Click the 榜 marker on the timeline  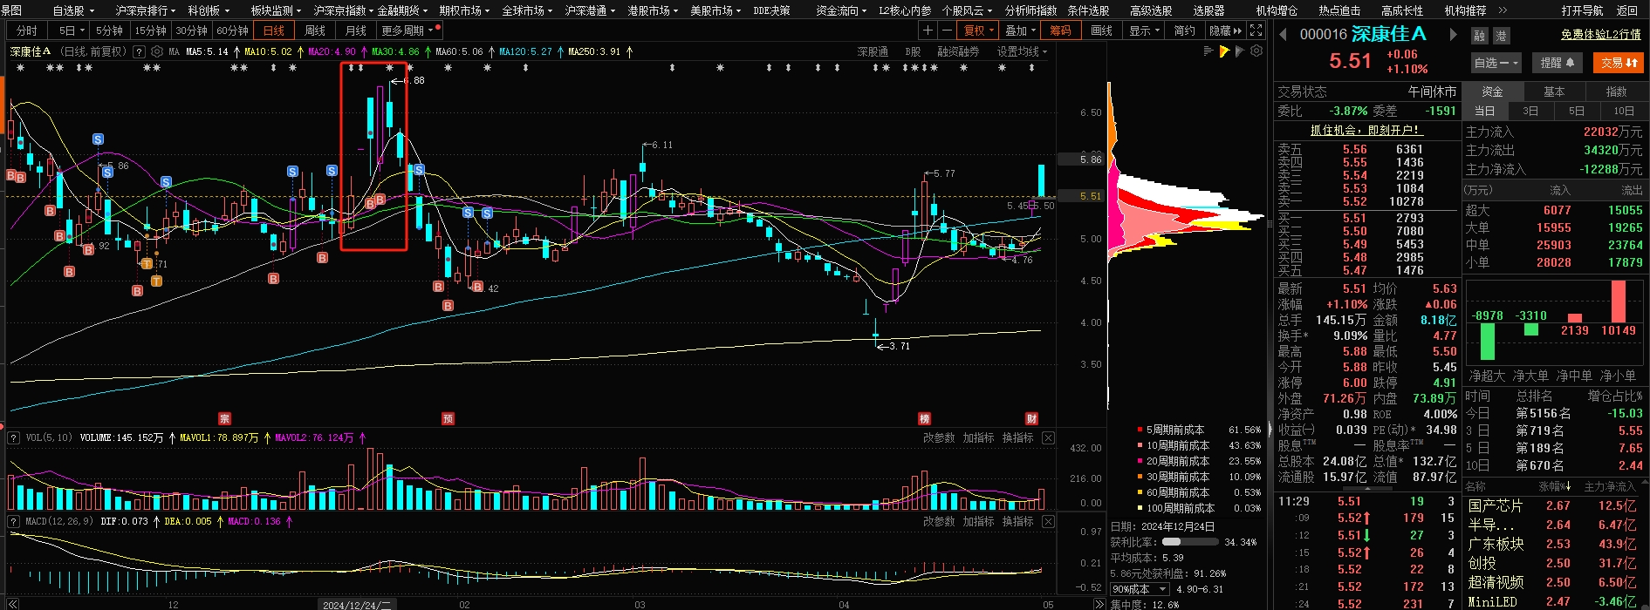tap(924, 419)
